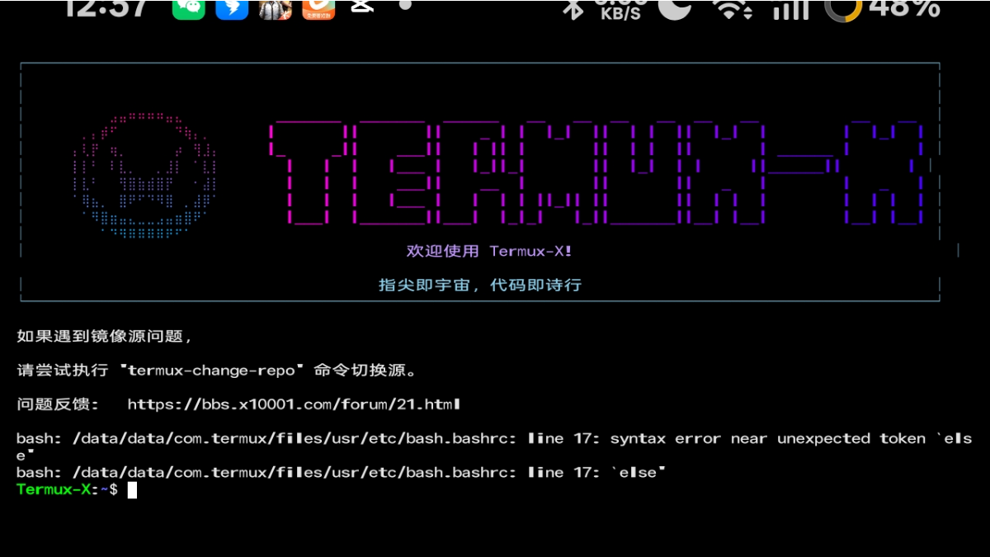This screenshot has width=990, height=557.
Task: Tap the WeChat notification icon
Action: tap(189, 7)
